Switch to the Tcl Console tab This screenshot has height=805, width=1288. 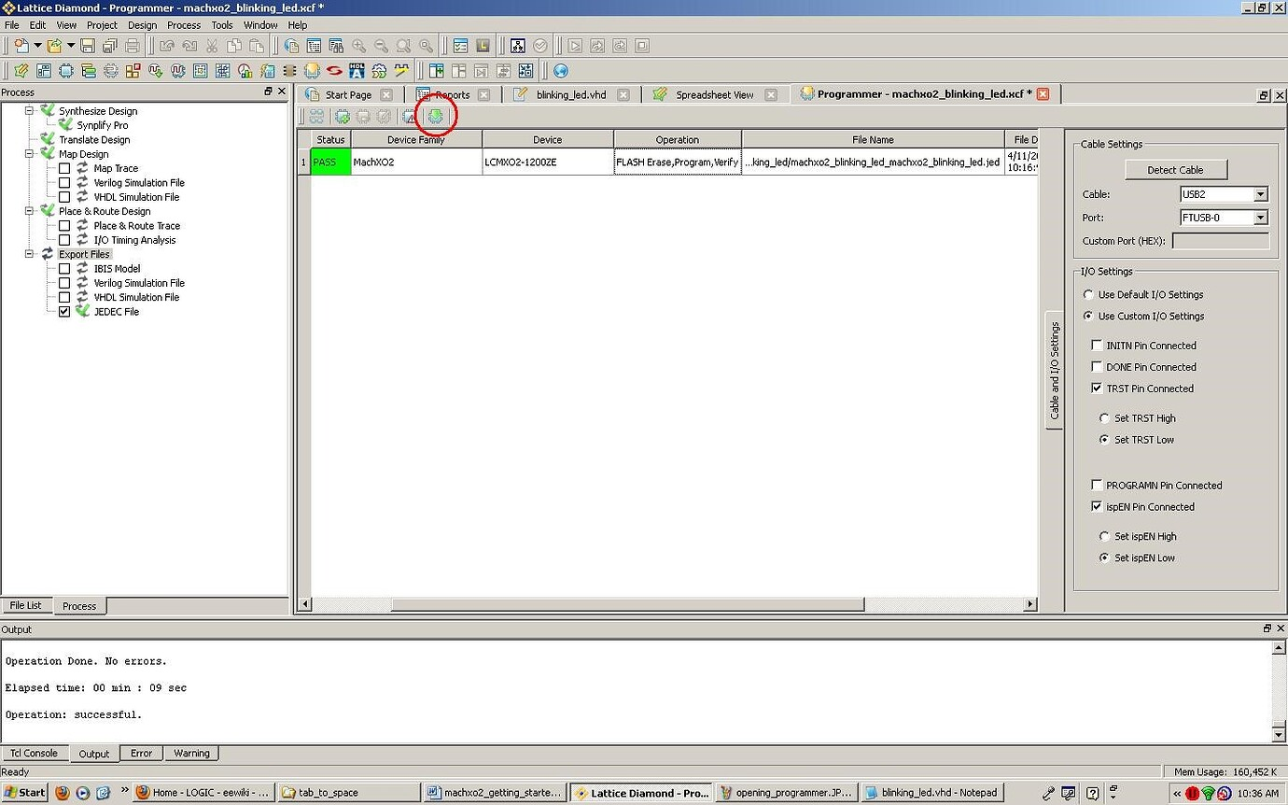tap(34, 753)
